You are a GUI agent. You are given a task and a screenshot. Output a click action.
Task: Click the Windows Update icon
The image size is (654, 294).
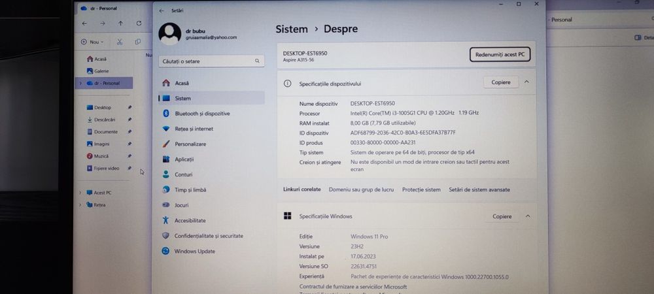pyautogui.click(x=166, y=251)
